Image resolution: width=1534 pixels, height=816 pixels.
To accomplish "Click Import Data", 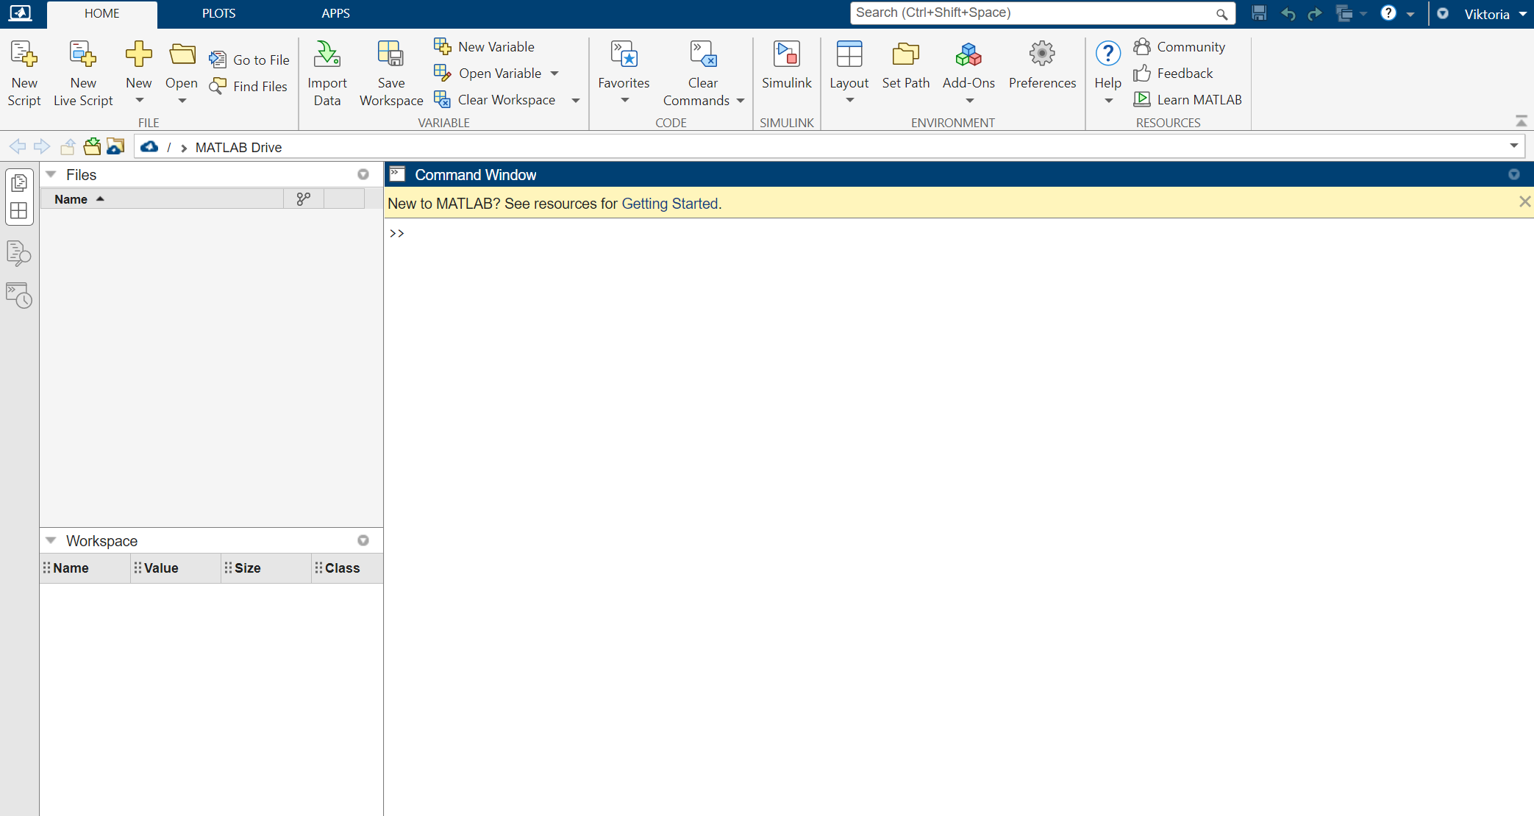I will click(327, 74).
